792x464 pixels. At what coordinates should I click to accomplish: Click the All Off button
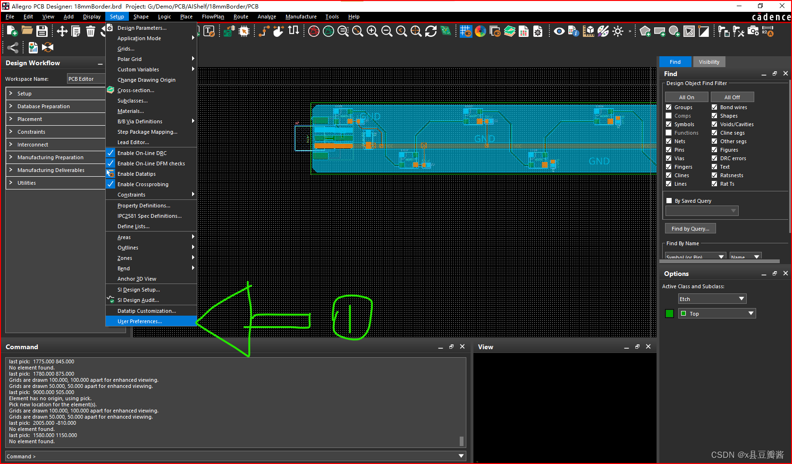click(x=733, y=97)
